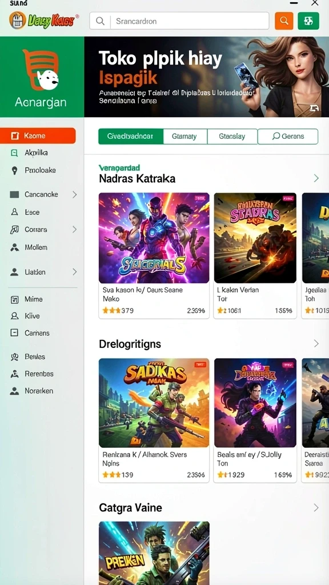Viewport: 329px width, 585px height.
Task: Click the speech bubble icon in Gerans tab
Action: [x=276, y=136]
